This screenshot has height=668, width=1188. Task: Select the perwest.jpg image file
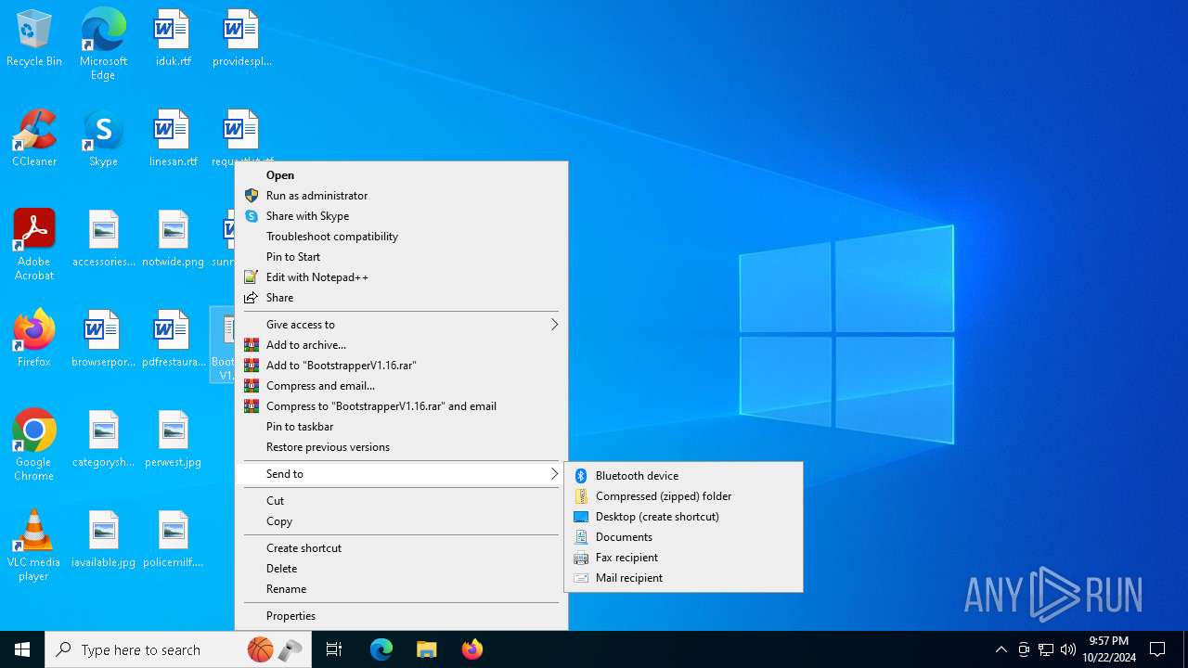[x=173, y=440]
